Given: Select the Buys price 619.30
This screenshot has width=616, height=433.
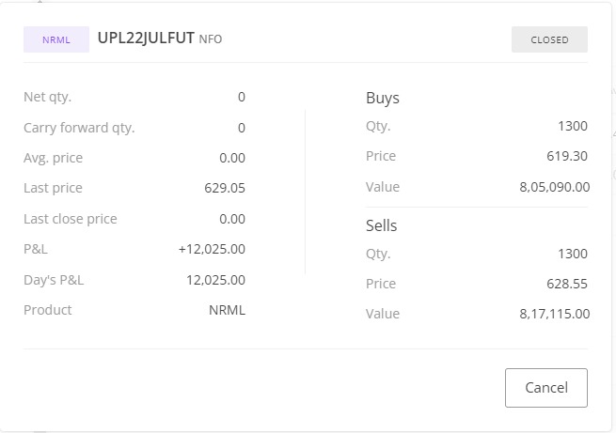Looking at the screenshot, I should [567, 156].
